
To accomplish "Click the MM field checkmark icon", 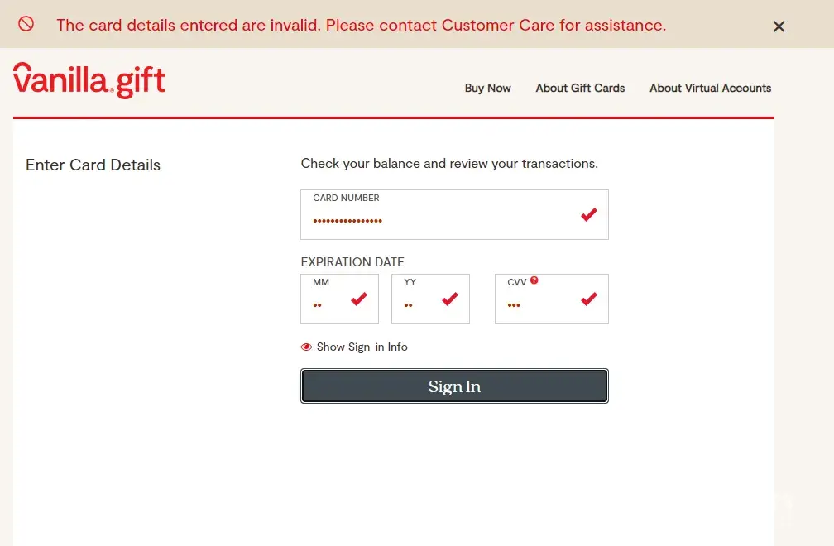I will tap(359, 299).
